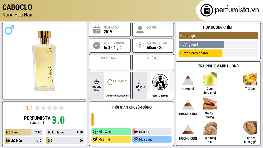
Task: Click the Mùi hương 7.00 rating bar
Action: [24, 132]
